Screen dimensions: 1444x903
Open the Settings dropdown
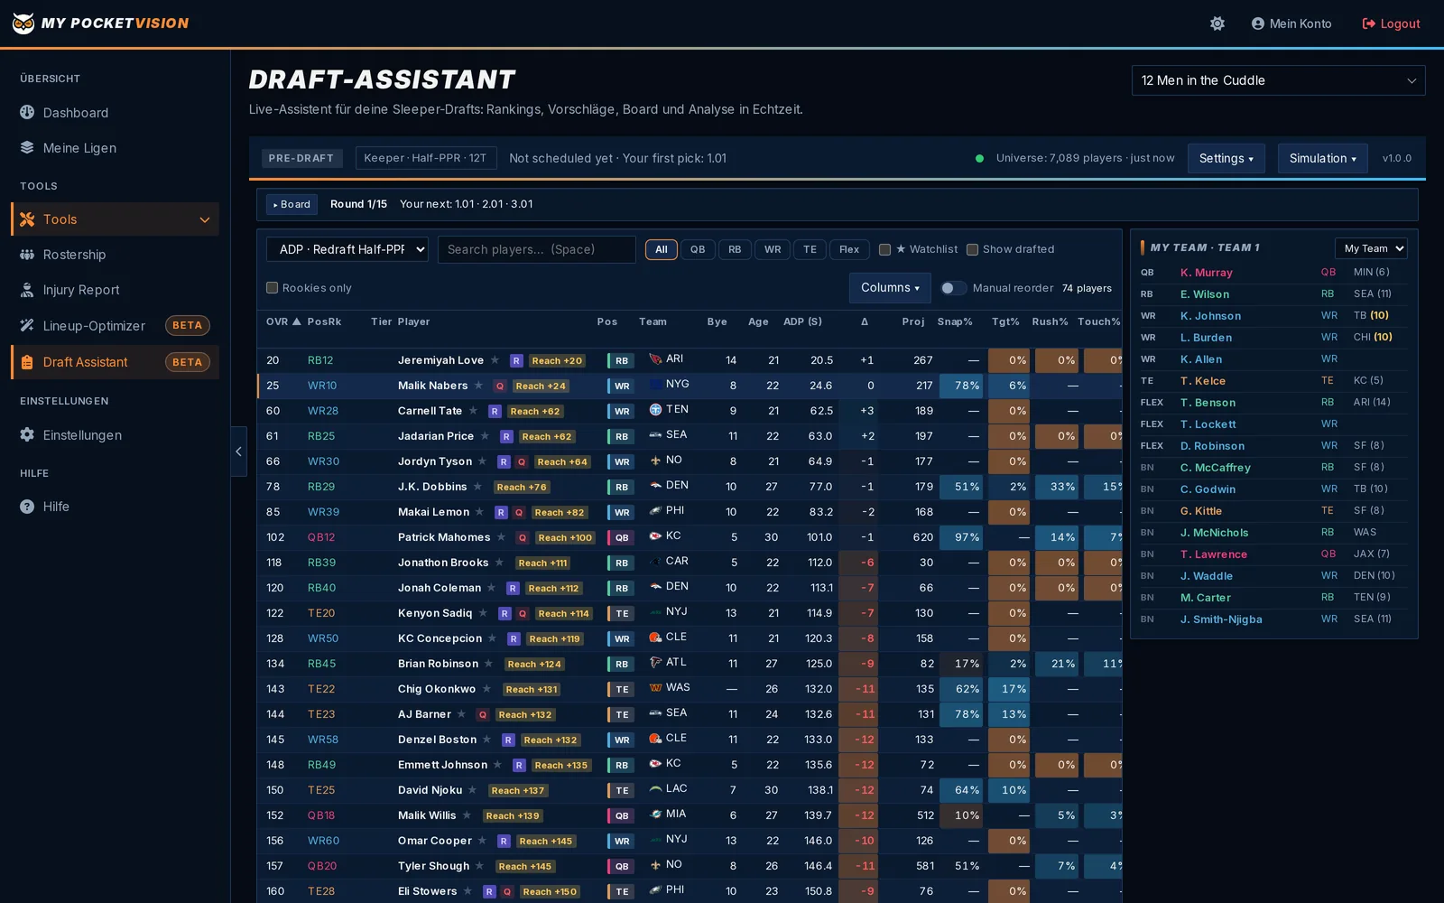point(1226,158)
